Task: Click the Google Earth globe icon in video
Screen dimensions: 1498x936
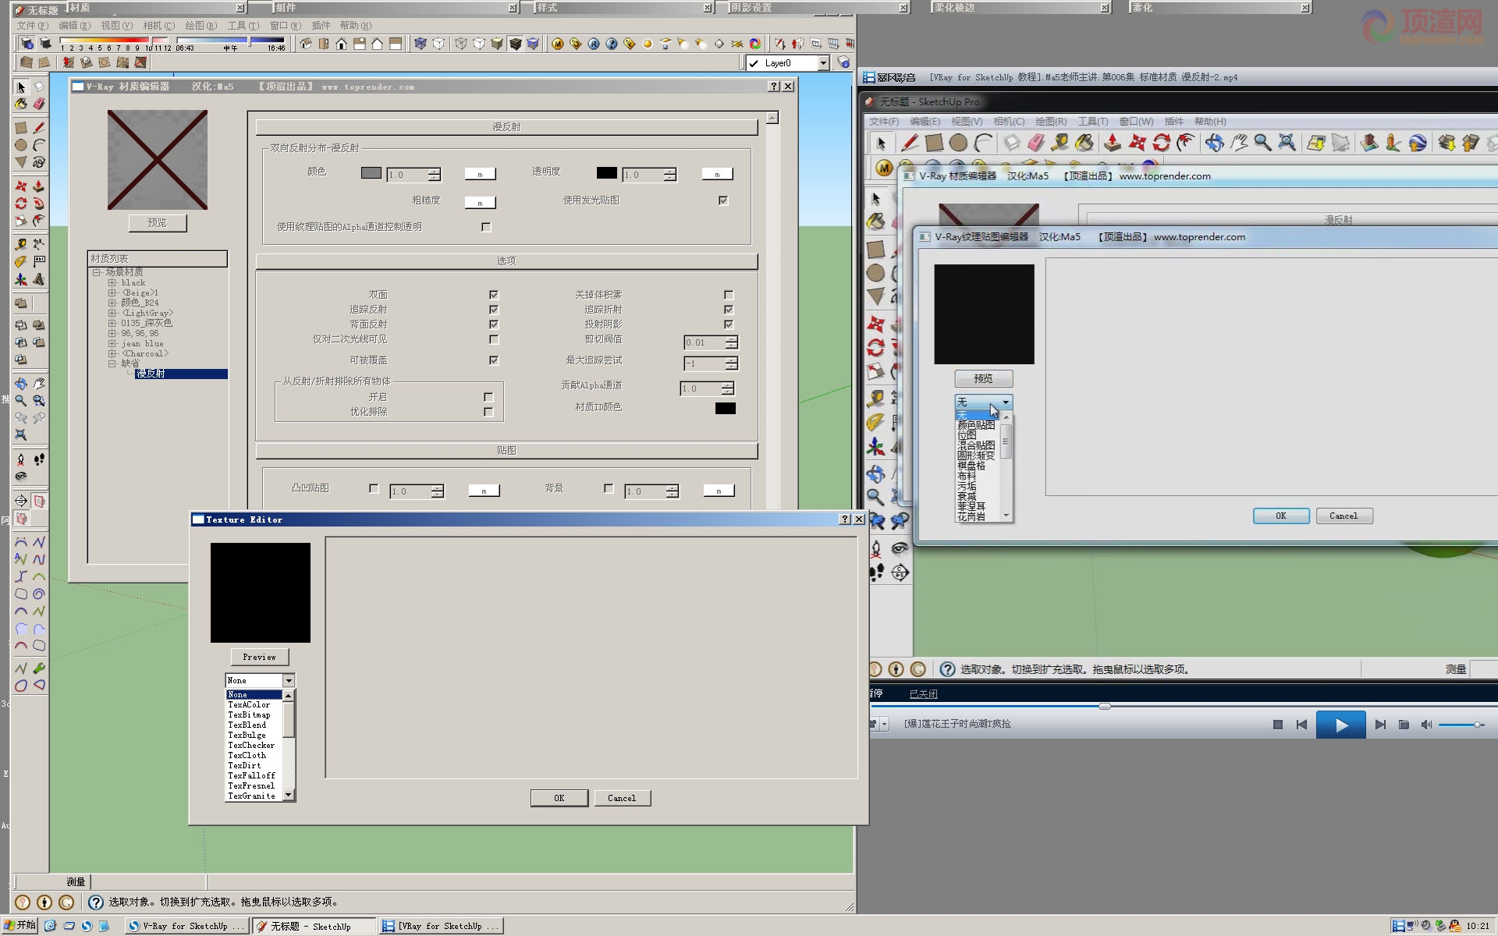Action: click(x=1418, y=143)
